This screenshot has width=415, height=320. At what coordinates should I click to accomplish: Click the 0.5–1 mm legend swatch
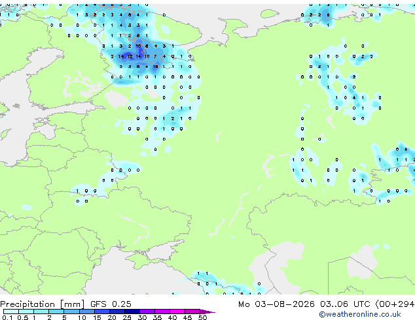coord(26,312)
